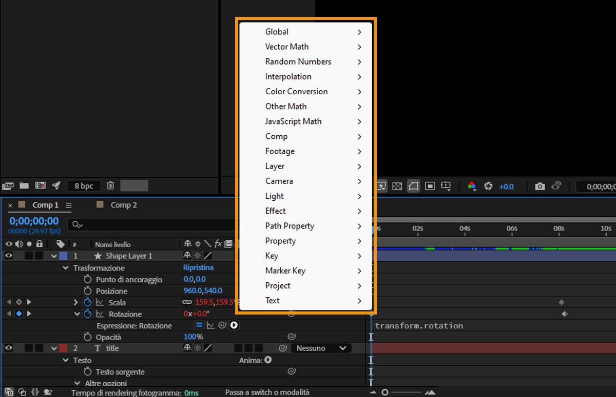
Task: Click the Adjust Exposure aperture icon
Action: pos(489,186)
